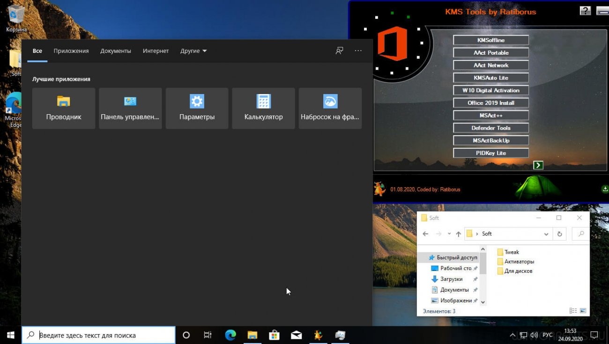
Task: Go up one folder in explorer
Action: pos(458,234)
